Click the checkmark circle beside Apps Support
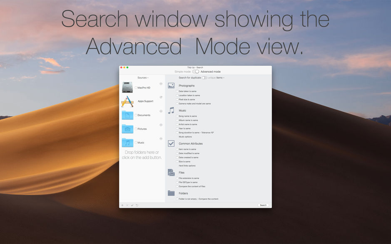Screen dimensions: 391x244 (161, 97)
